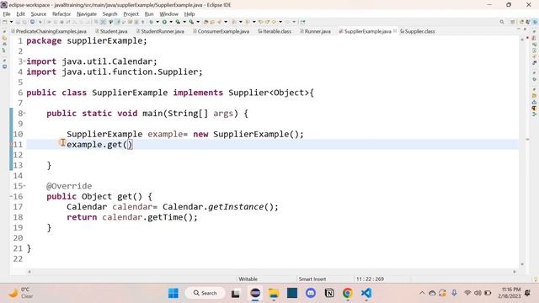
Task: Switch to the Supplier.class tab
Action: pos(418,31)
